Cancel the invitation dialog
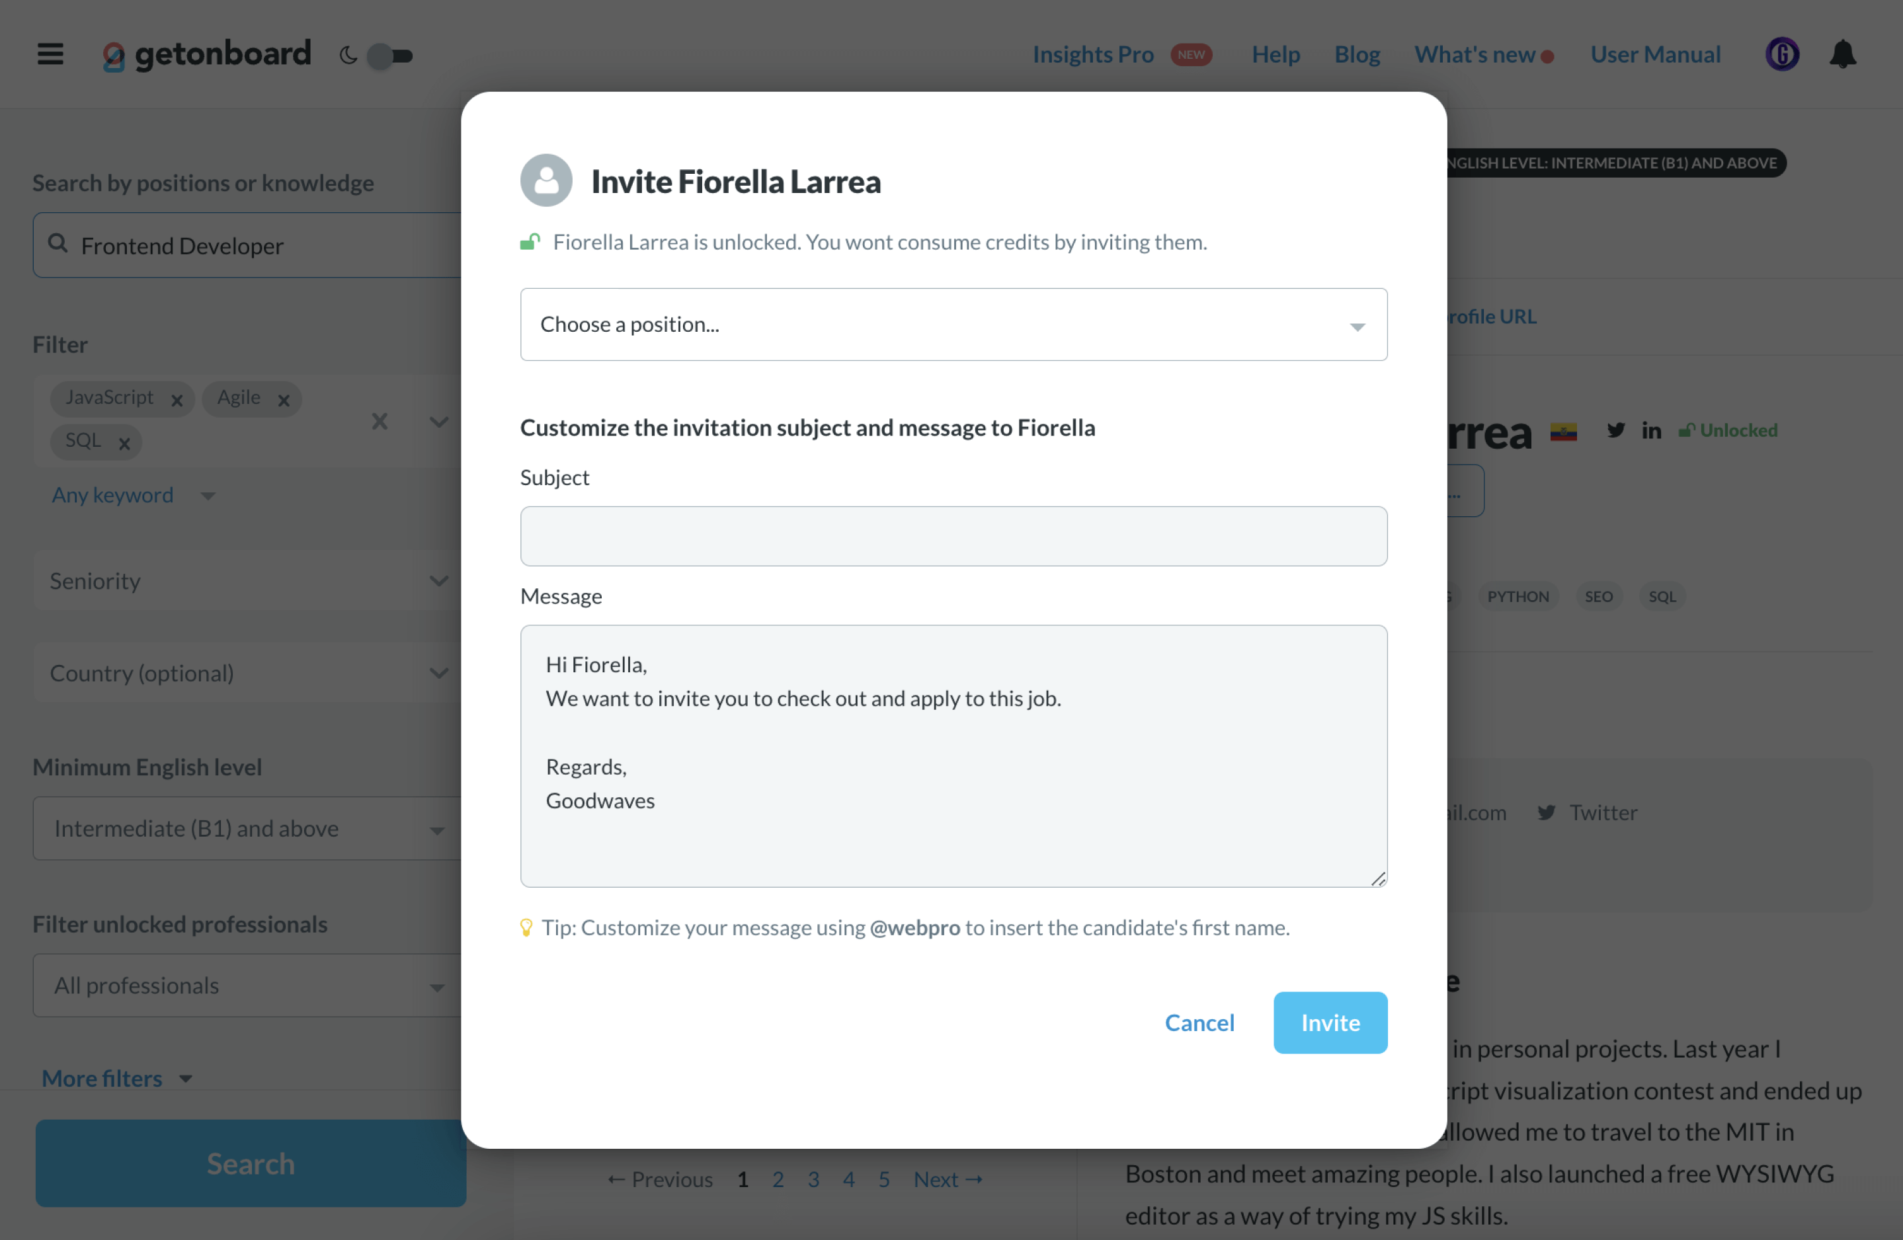The image size is (1903, 1240). click(1199, 1022)
